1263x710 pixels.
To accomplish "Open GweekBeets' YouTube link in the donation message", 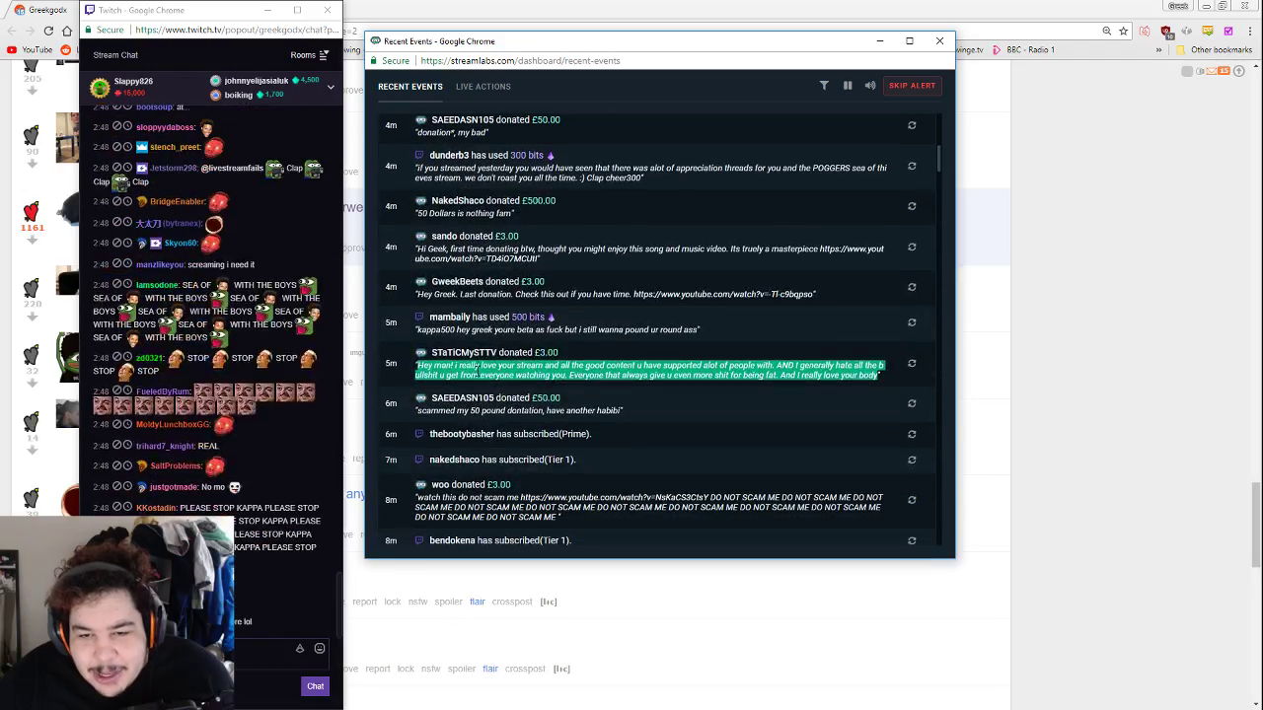I will 723,294.
